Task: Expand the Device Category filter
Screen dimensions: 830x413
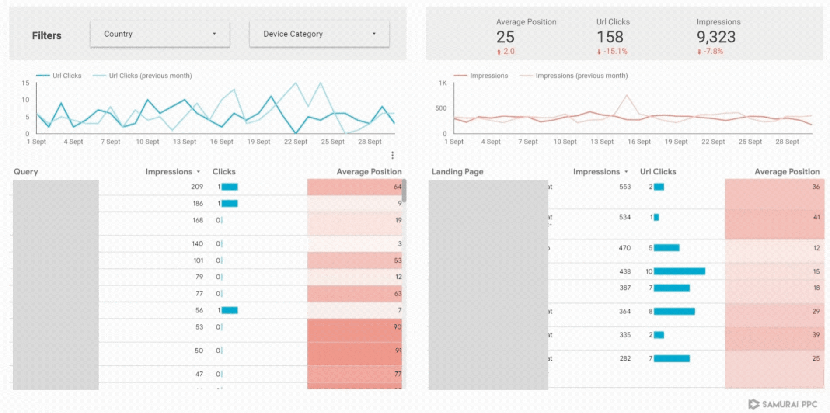Action: [319, 34]
